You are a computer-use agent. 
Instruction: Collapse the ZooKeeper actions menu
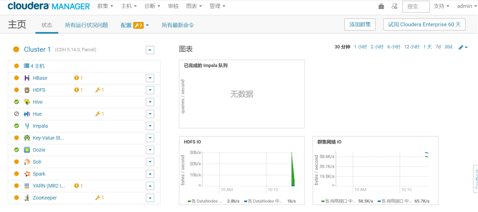pos(150,198)
